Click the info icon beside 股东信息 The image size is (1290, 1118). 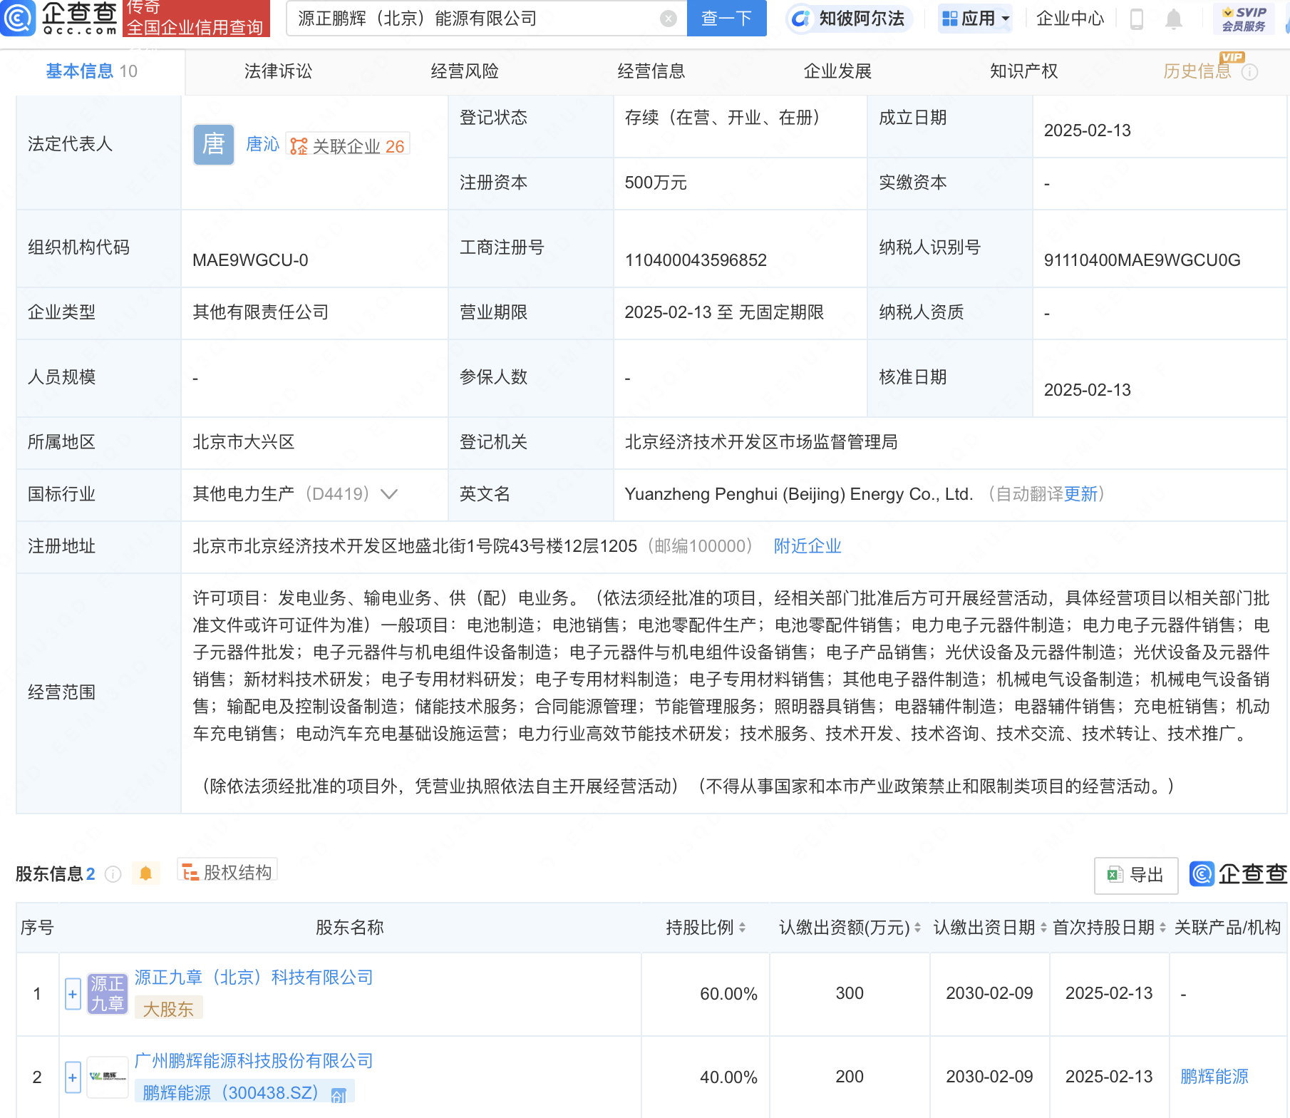[x=113, y=874]
